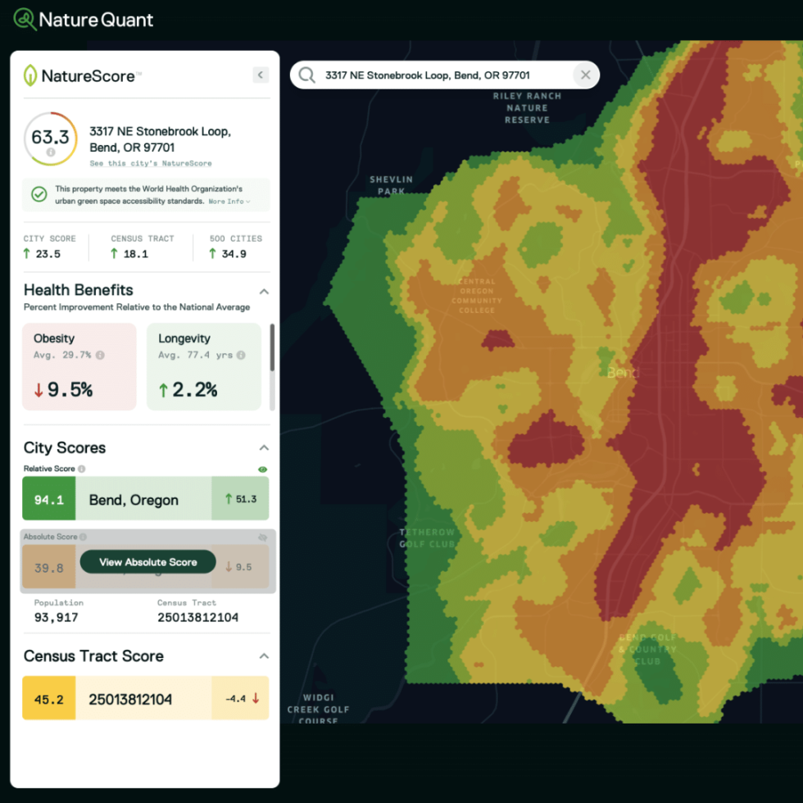Toggle Relative Score eye visibility icon
The height and width of the screenshot is (803, 803).
pyautogui.click(x=263, y=469)
